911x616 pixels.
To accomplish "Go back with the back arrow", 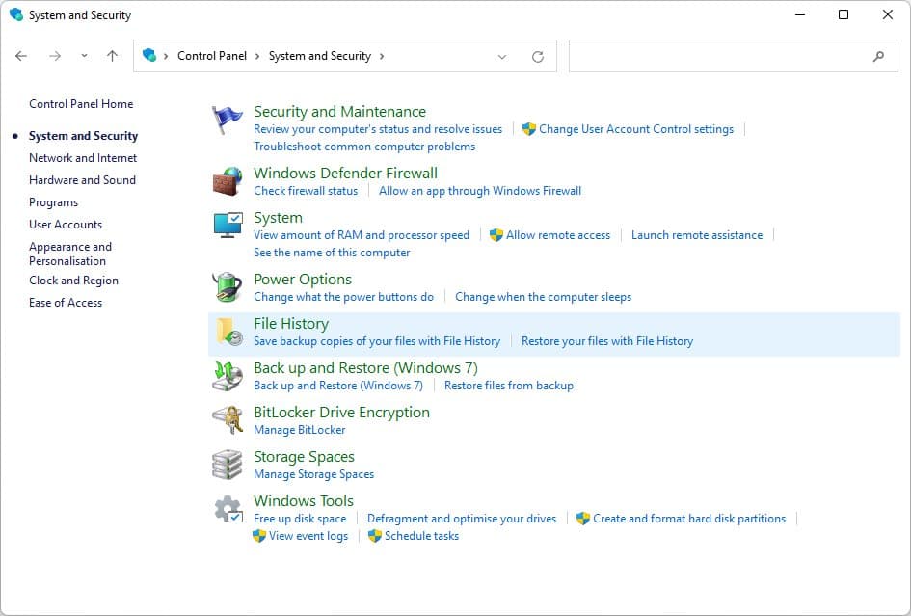I will 21,56.
